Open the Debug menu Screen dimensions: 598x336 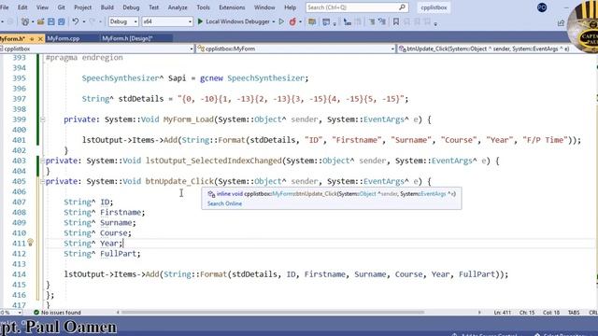[x=131, y=7]
